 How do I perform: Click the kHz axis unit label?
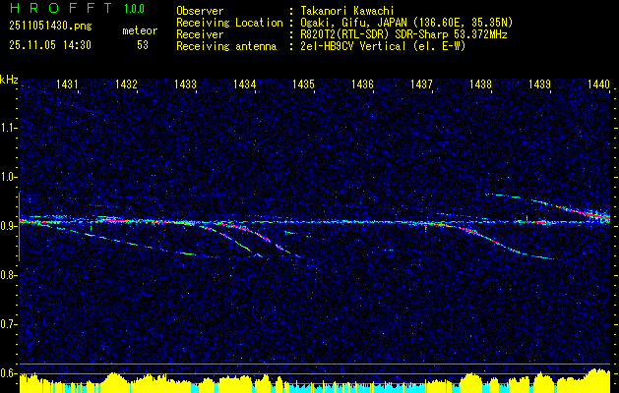9,80
